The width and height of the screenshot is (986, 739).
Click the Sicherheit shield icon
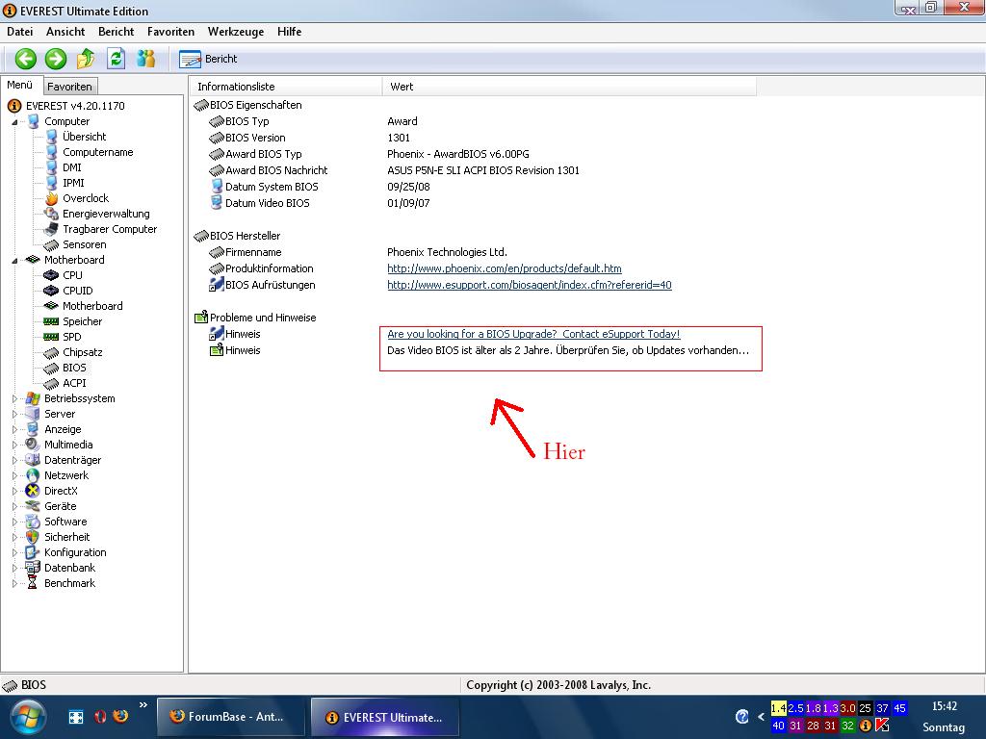tap(33, 537)
